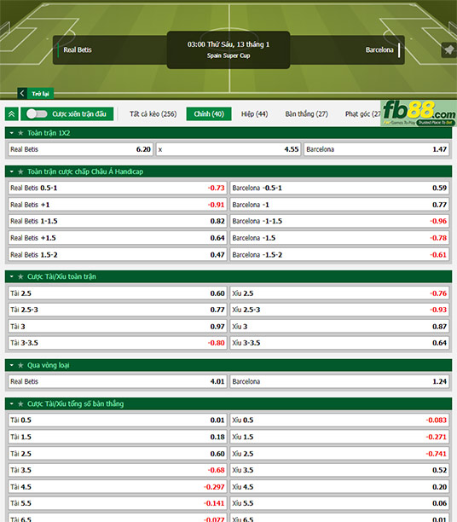Screen dimensions: 457x522
Task: Open the Bàn thắng (27) tab
Action: click(x=306, y=113)
